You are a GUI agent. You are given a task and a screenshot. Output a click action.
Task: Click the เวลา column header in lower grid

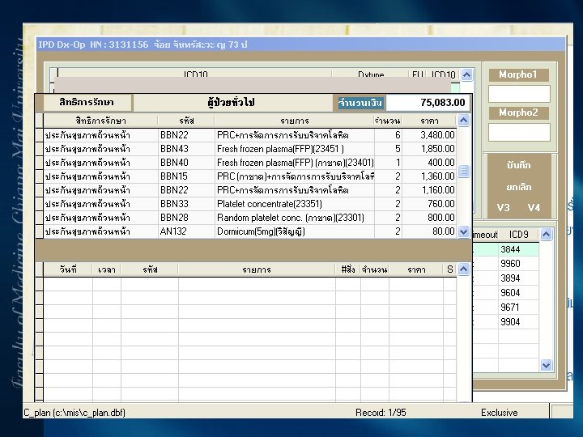click(x=107, y=269)
